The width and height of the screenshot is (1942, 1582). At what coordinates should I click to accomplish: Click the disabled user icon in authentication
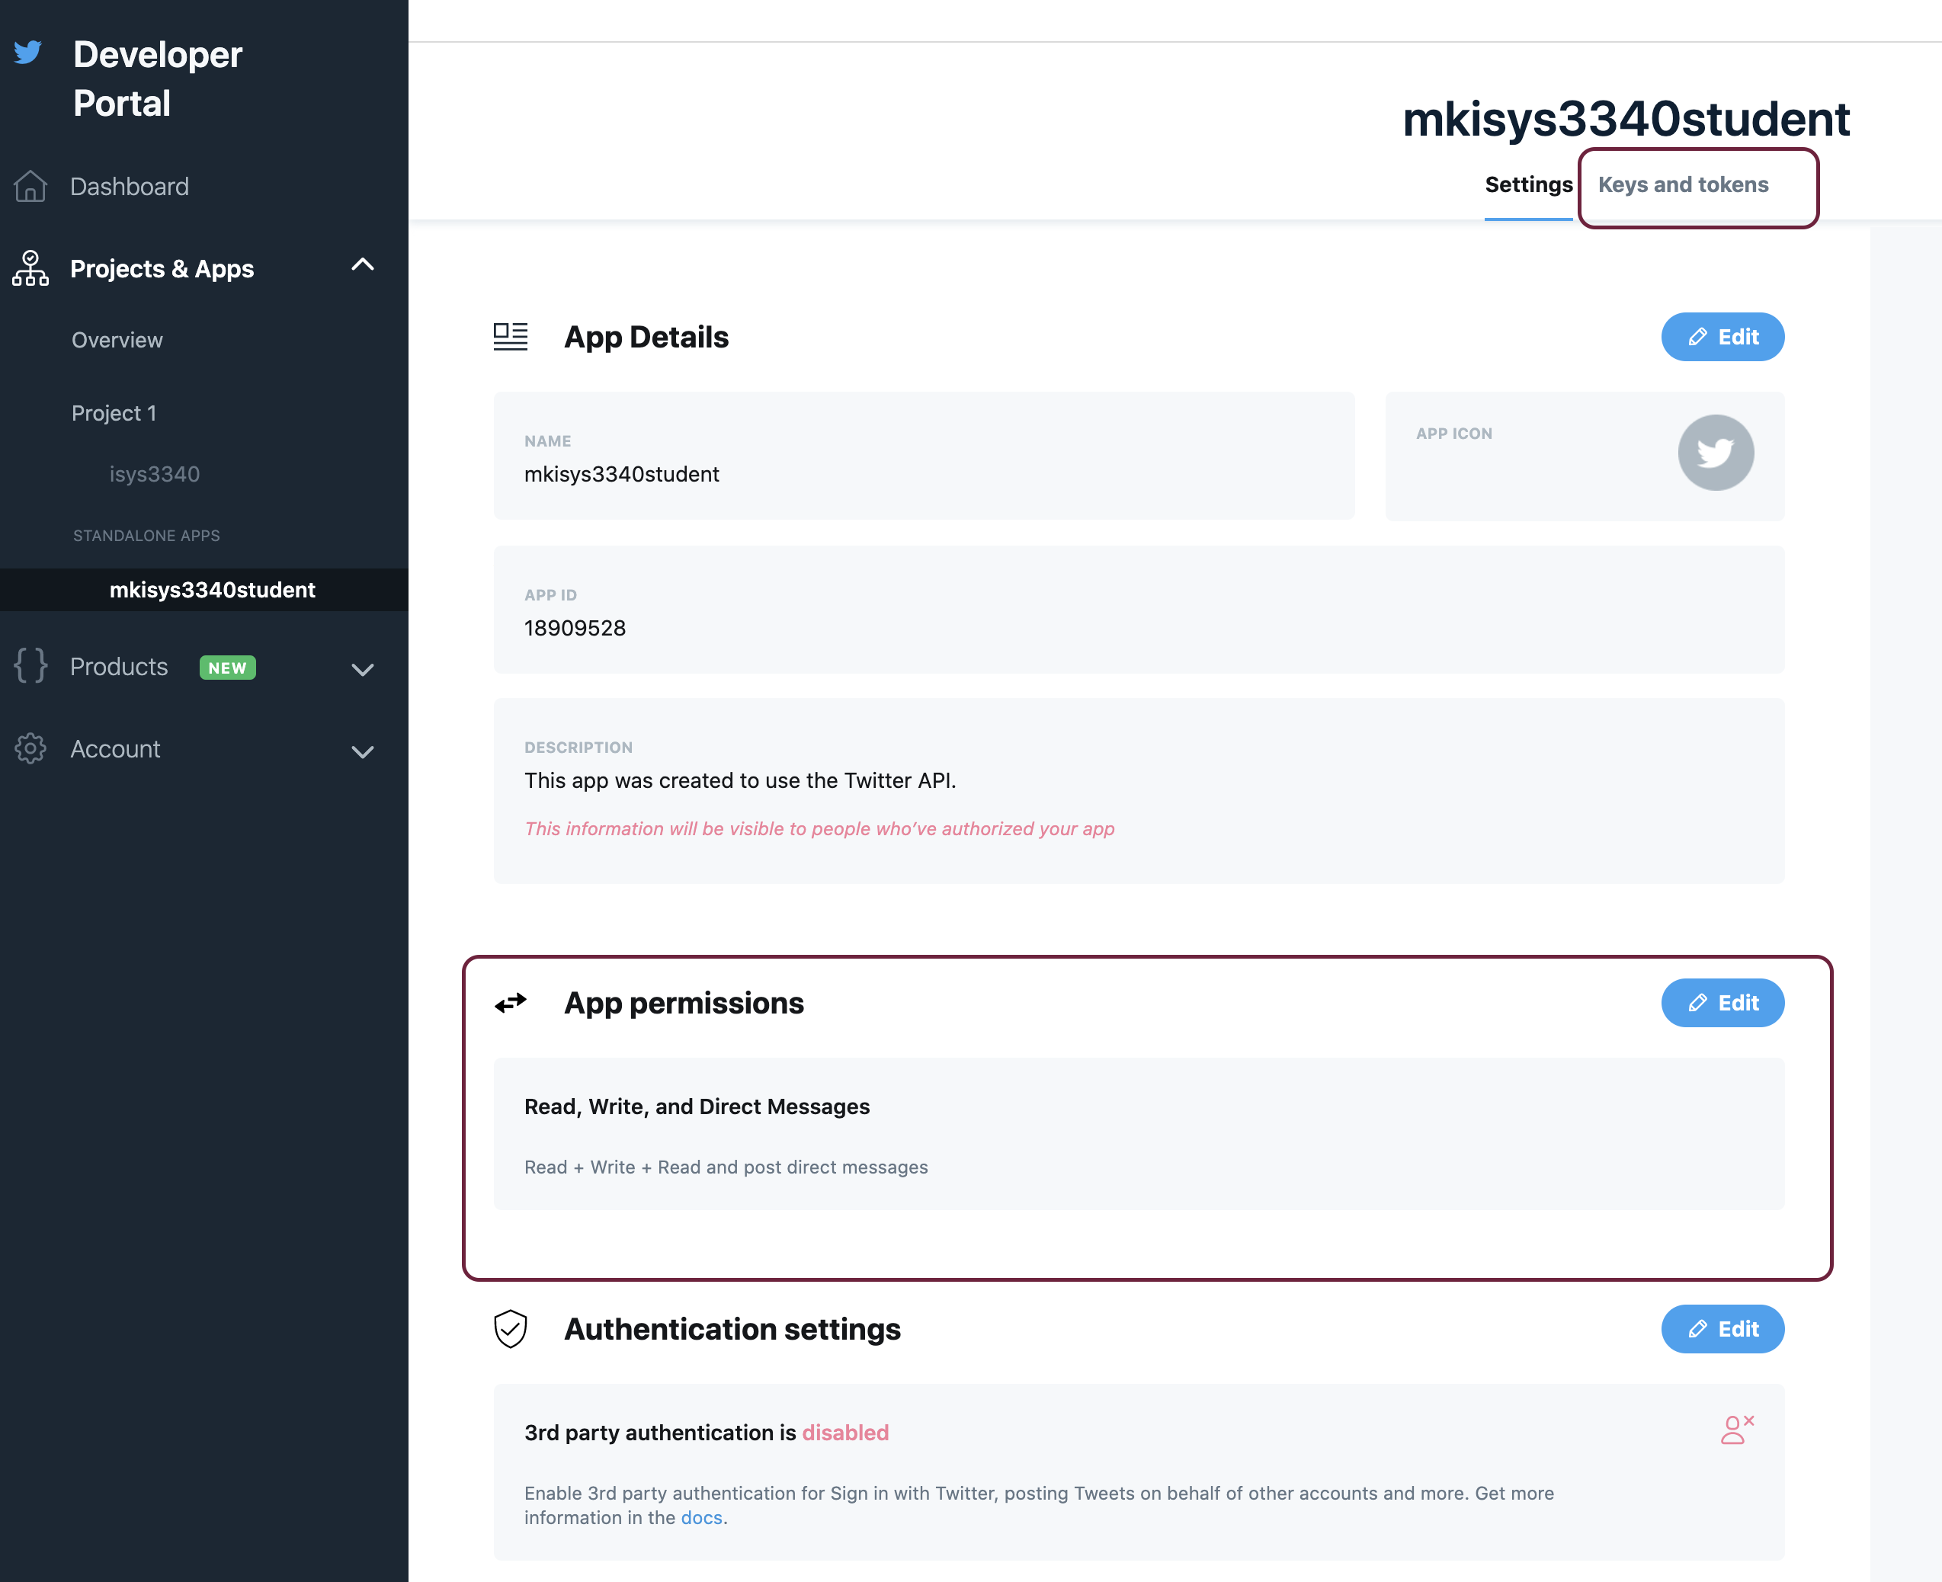(1736, 1430)
